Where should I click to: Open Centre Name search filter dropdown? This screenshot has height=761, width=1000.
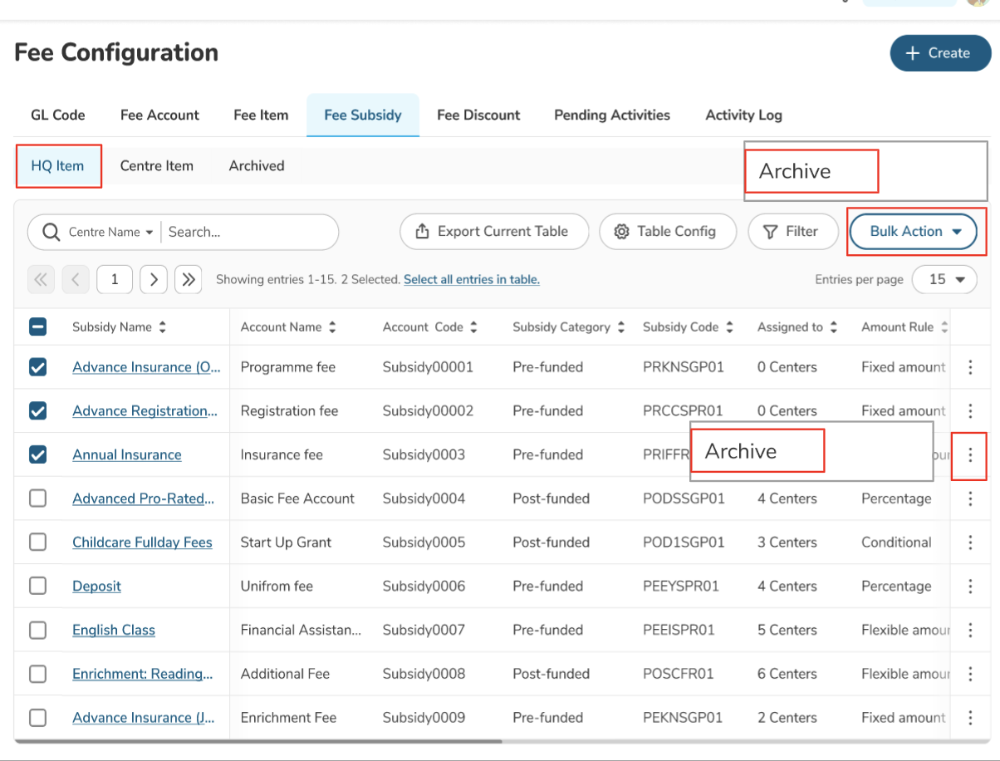pos(111,233)
